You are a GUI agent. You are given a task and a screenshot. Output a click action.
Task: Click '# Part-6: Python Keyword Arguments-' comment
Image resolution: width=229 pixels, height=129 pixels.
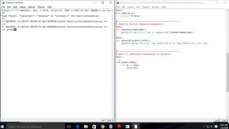[140, 24]
